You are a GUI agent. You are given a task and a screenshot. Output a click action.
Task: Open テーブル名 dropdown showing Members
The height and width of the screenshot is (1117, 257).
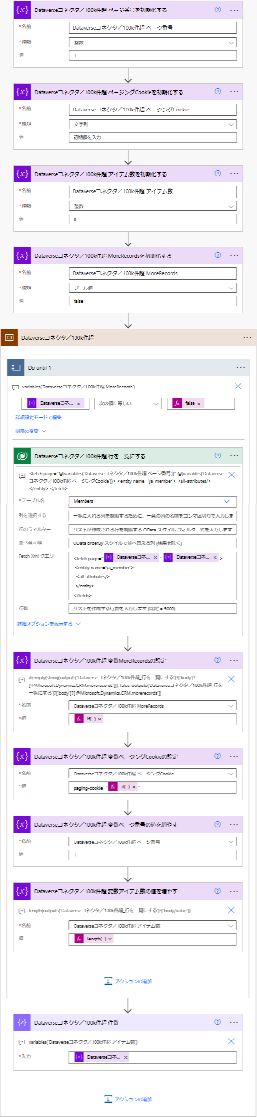point(153,501)
